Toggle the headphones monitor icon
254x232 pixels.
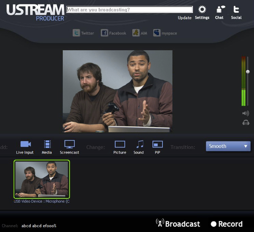coord(246,123)
